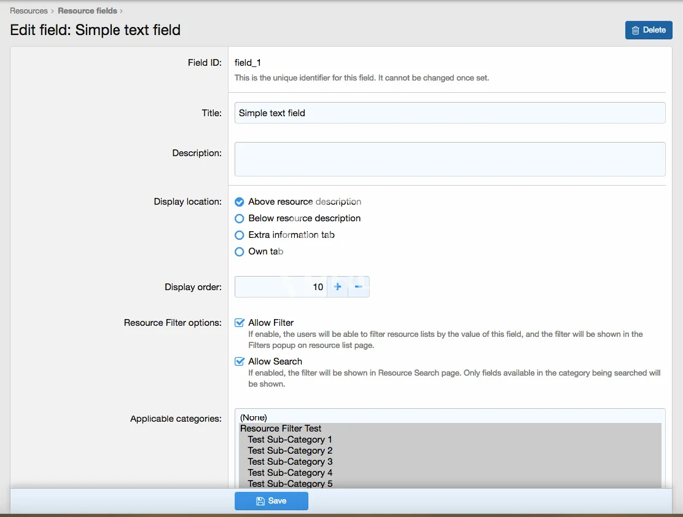Image resolution: width=683 pixels, height=517 pixels.
Task: Select Below resource description radio option
Action: [x=240, y=218]
